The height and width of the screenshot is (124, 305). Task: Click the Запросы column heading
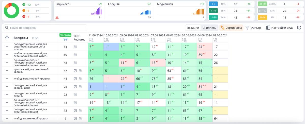point(21,38)
